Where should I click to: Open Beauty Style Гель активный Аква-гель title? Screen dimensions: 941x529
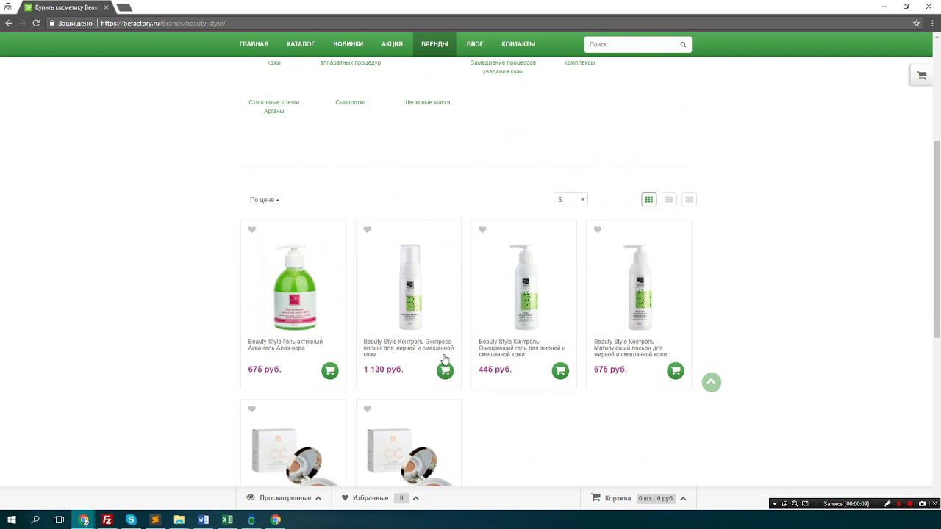(x=285, y=345)
